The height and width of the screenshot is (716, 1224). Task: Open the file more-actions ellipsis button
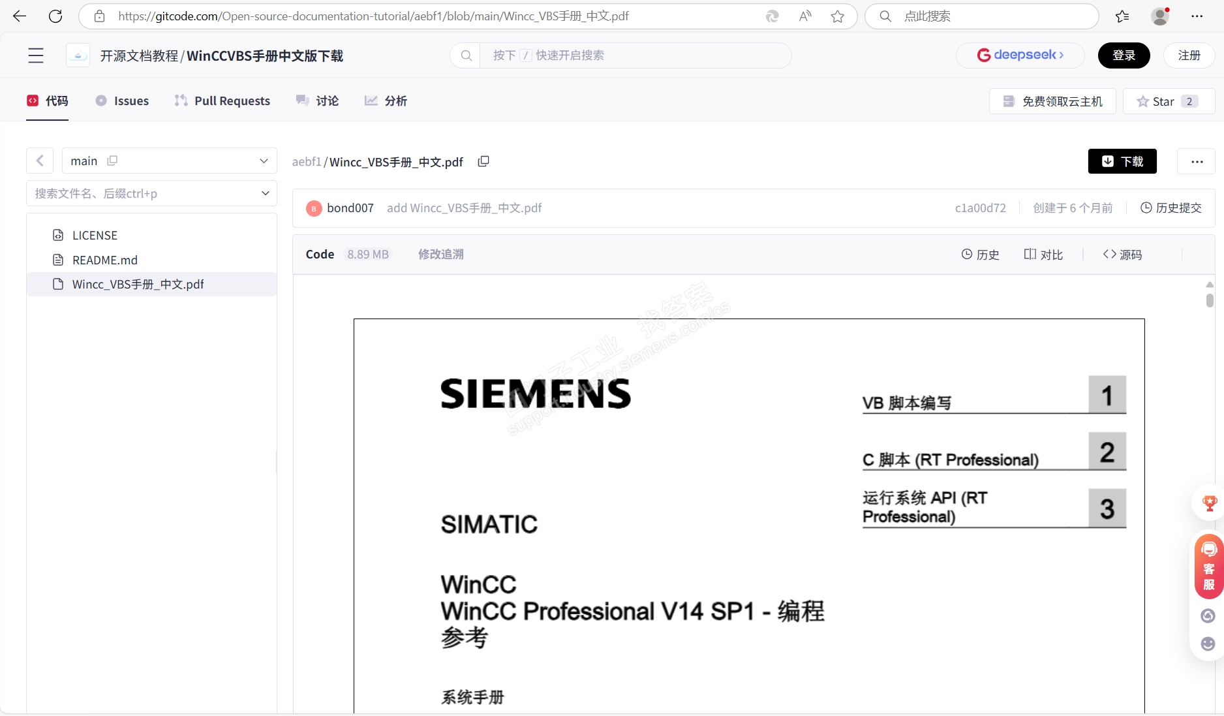[1197, 161]
